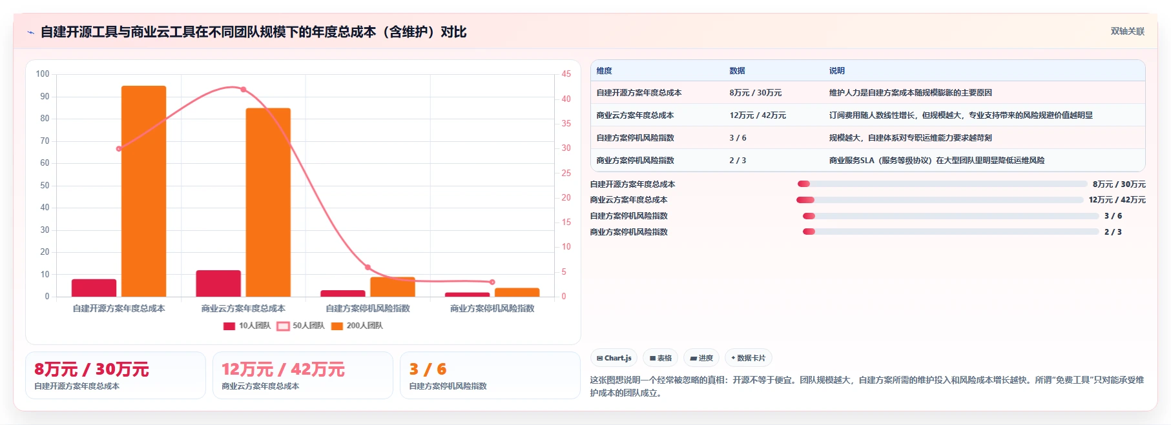Click the pink outlined 50人团队 legend swatch
Viewport: 1171px width, 425px height.
[283, 326]
